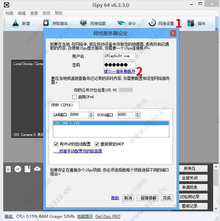Click the LAN端口 port number field
This screenshot has width=220, height=221.
point(79,115)
